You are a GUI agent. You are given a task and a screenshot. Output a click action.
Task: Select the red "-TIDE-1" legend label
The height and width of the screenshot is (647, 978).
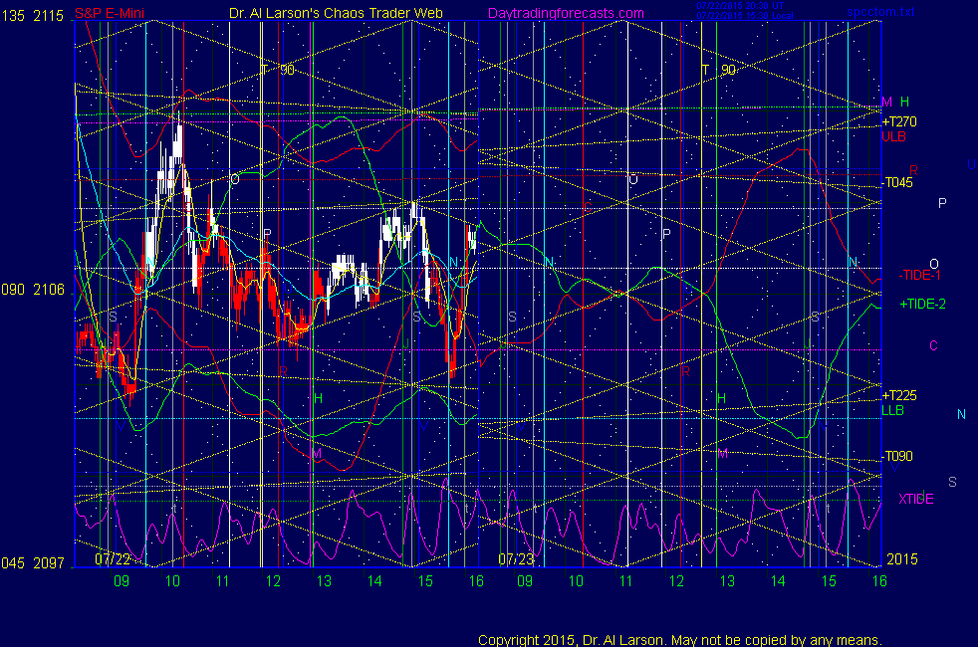(x=919, y=275)
